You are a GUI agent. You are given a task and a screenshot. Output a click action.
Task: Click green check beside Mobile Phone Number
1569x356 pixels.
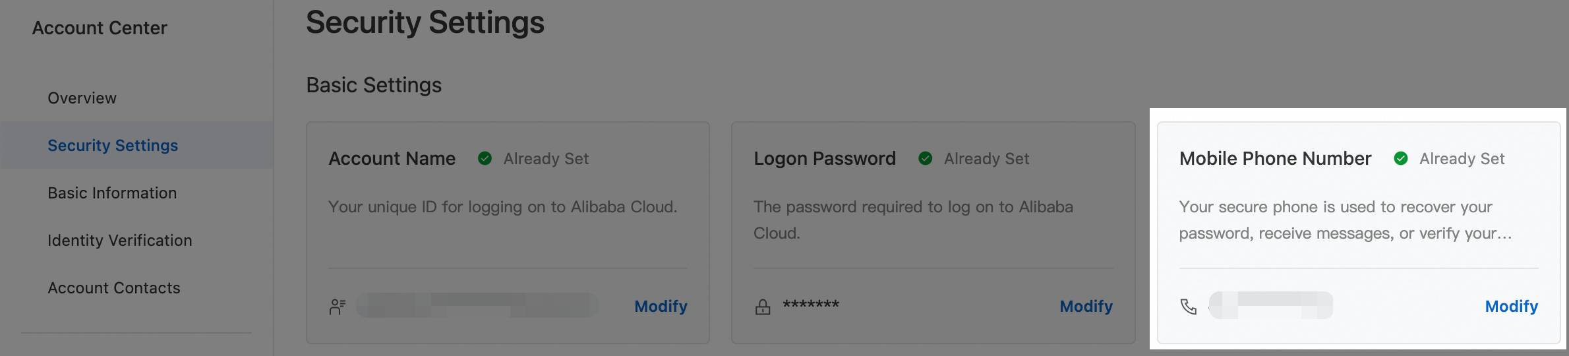(x=1401, y=159)
